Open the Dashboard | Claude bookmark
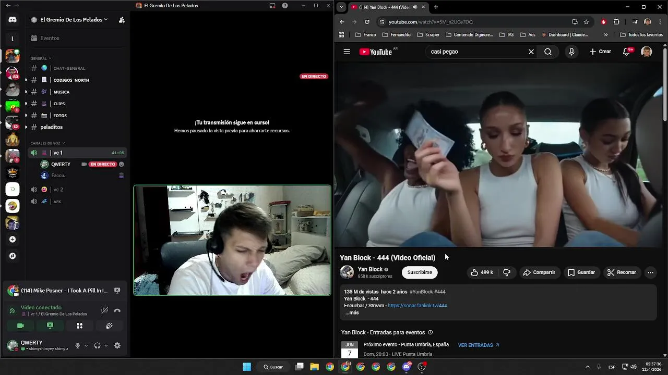The width and height of the screenshot is (668, 375). click(x=565, y=35)
